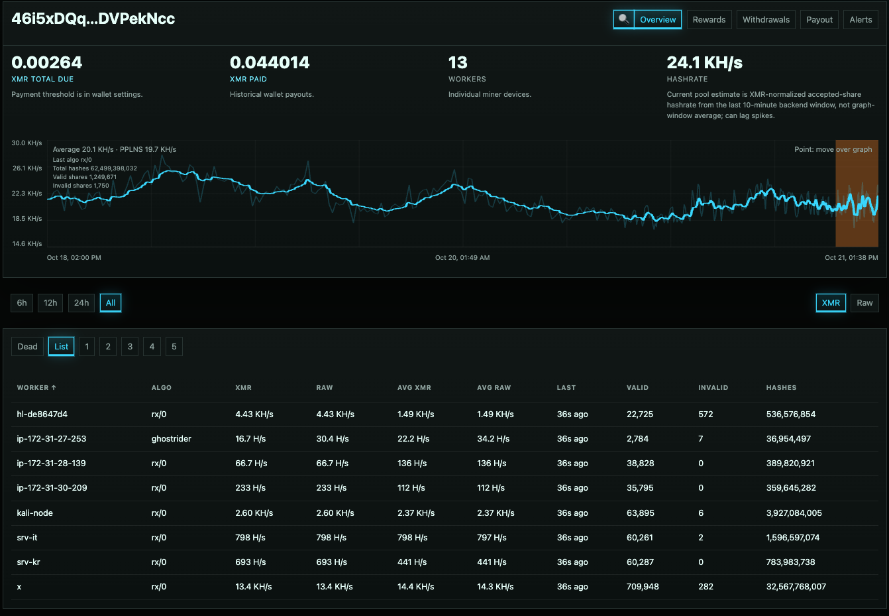The width and height of the screenshot is (889, 616).
Task: Select worker srv-kr
Action: [28, 562]
